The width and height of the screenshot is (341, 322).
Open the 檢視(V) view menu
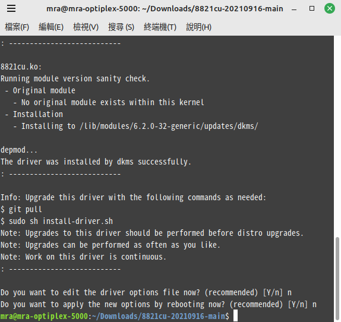(86, 27)
